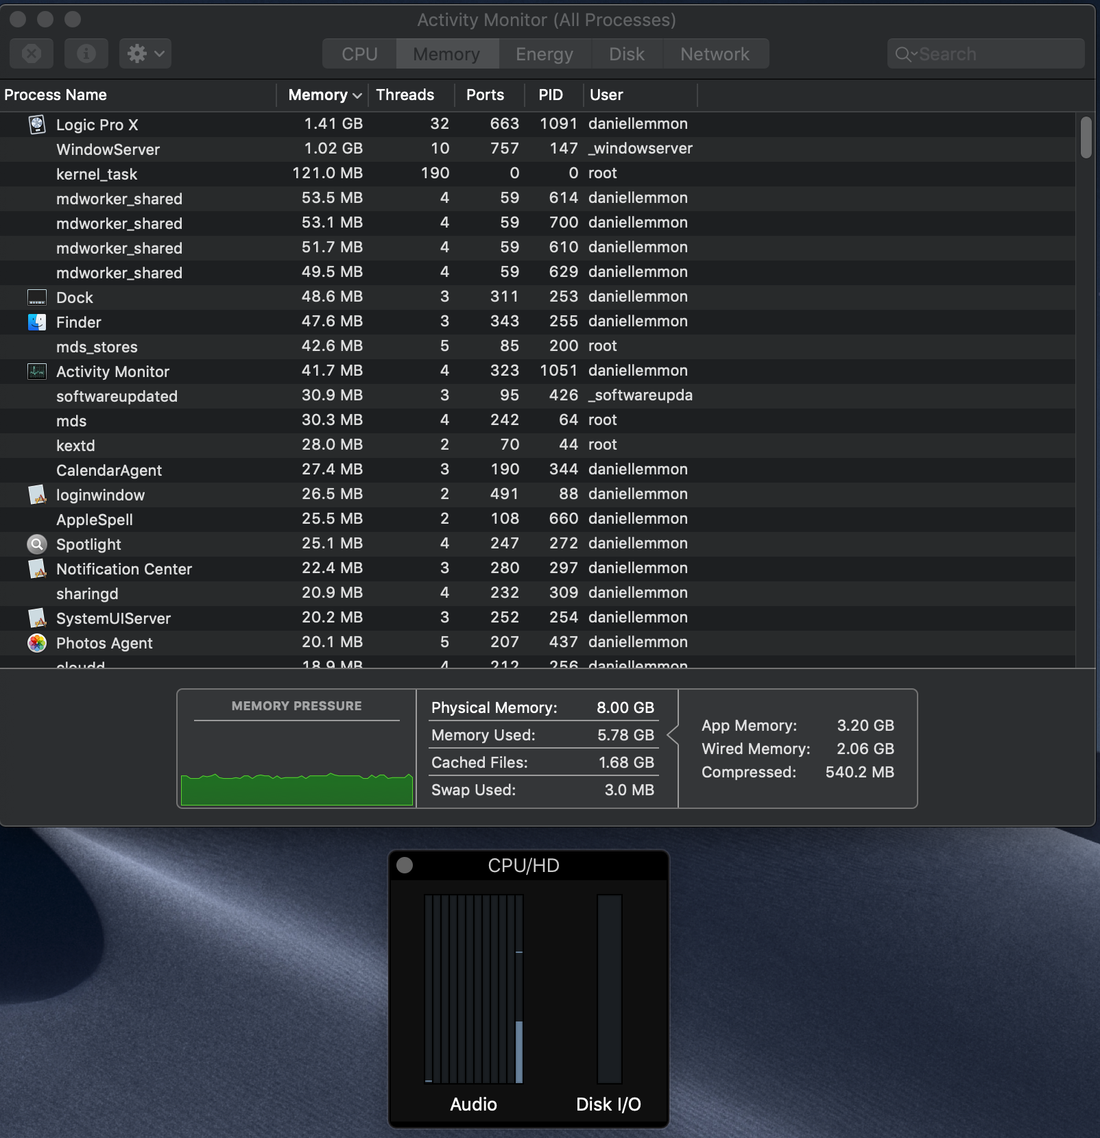The width and height of the screenshot is (1100, 1138).
Task: Select the WindowServer process row
Action: [538, 149]
